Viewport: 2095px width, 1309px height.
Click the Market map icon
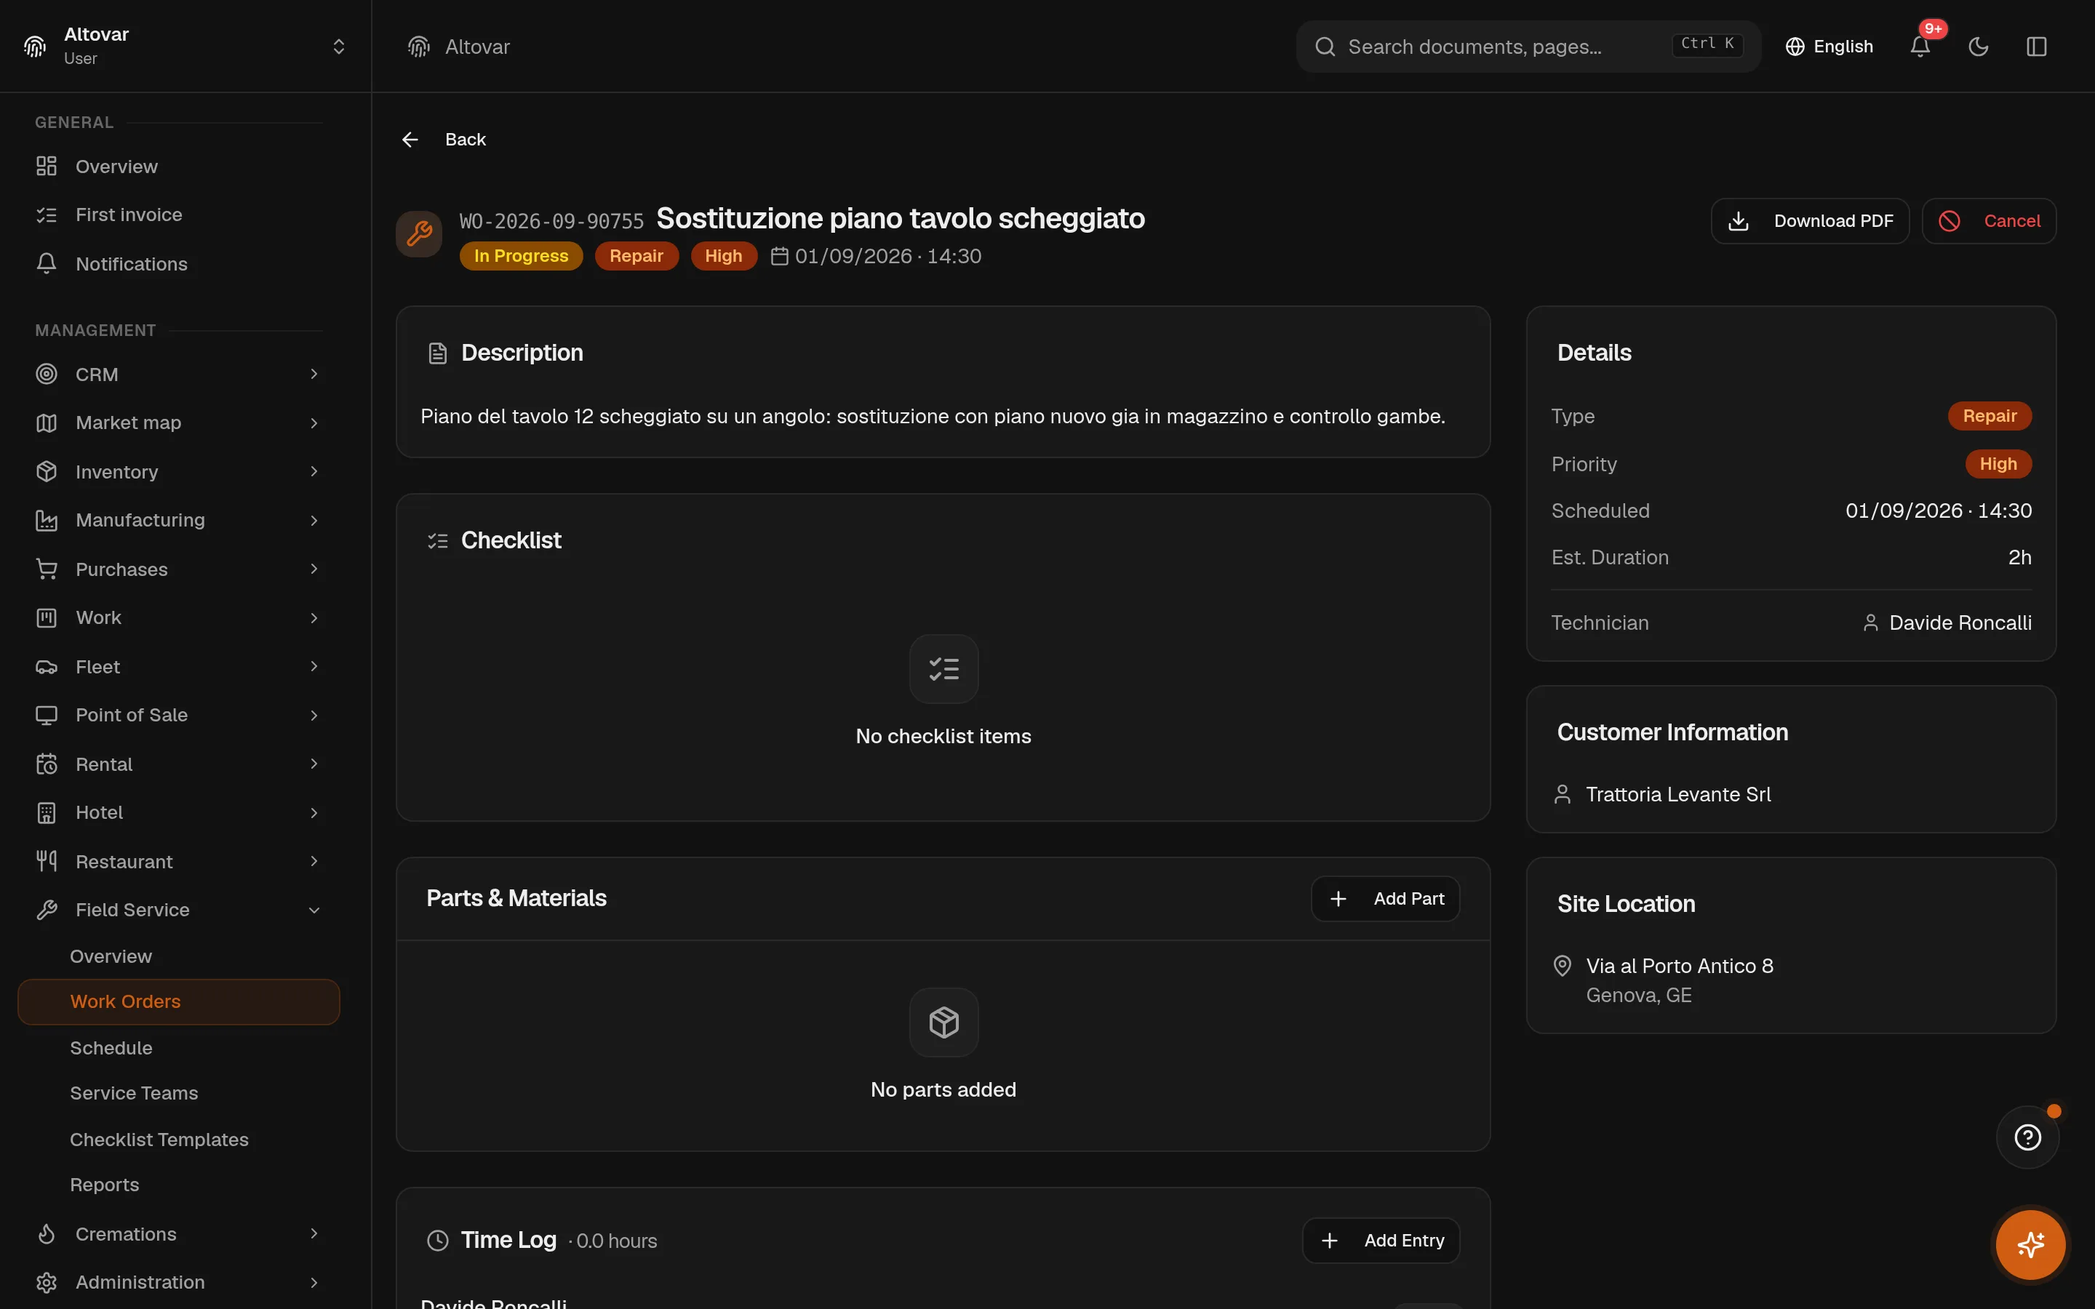(x=47, y=423)
